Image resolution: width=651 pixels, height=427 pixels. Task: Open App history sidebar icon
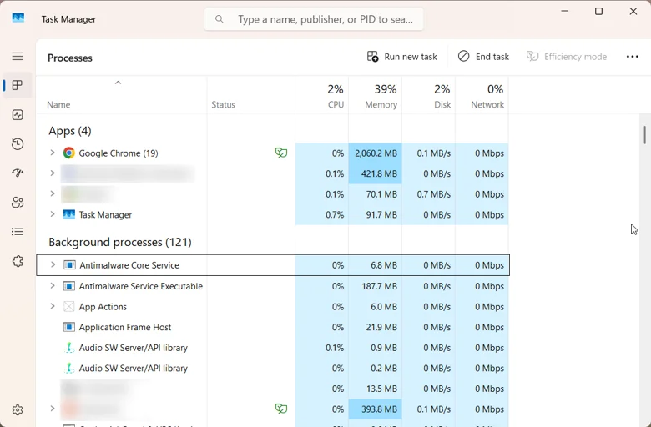[18, 144]
